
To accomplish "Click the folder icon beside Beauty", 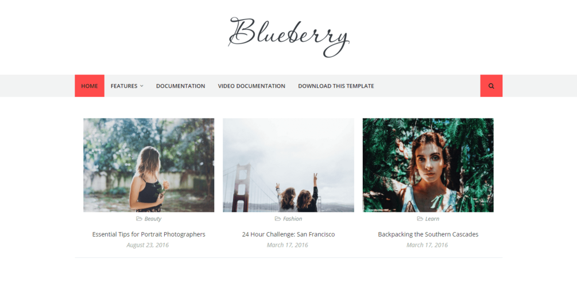I will (139, 219).
